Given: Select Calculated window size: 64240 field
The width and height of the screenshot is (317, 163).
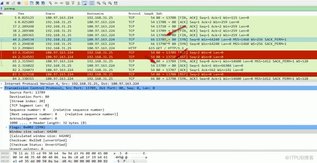Looking at the screenshot, I should pyautogui.click(x=40, y=136).
